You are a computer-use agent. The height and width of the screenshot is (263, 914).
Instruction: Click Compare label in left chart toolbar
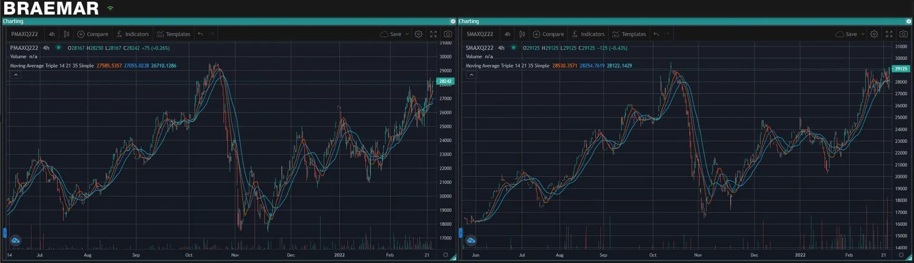pyautogui.click(x=98, y=34)
